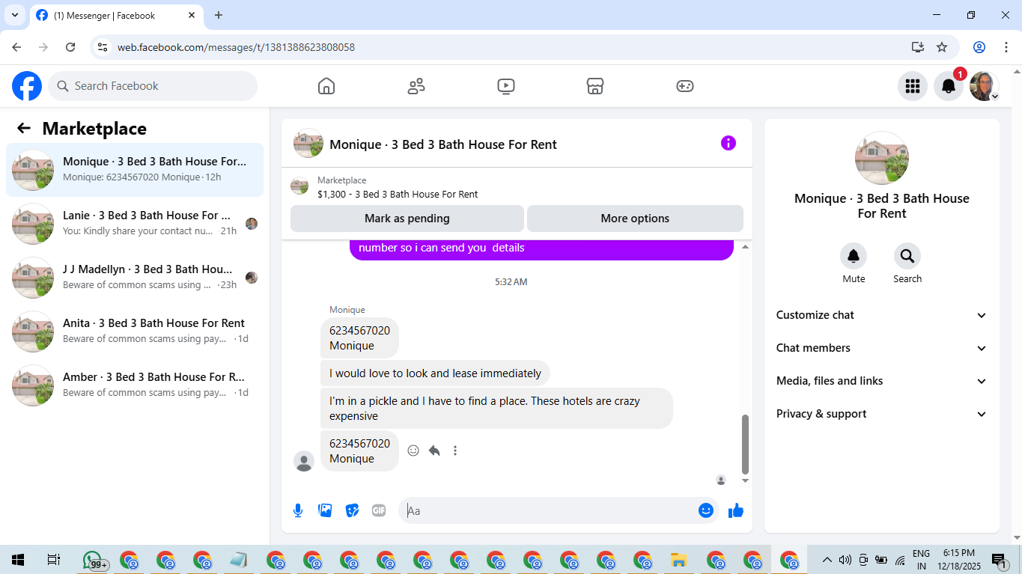React to last Monique message with emoji
This screenshot has width=1022, height=574.
tap(413, 451)
